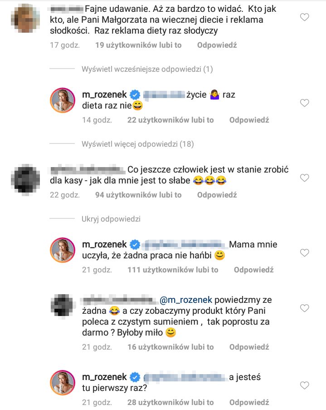Viewport: 326px width, 410px height.
Task: Show more replies 'Wyświetl więcej odpowiedzi (18)'
Action: click(x=137, y=144)
